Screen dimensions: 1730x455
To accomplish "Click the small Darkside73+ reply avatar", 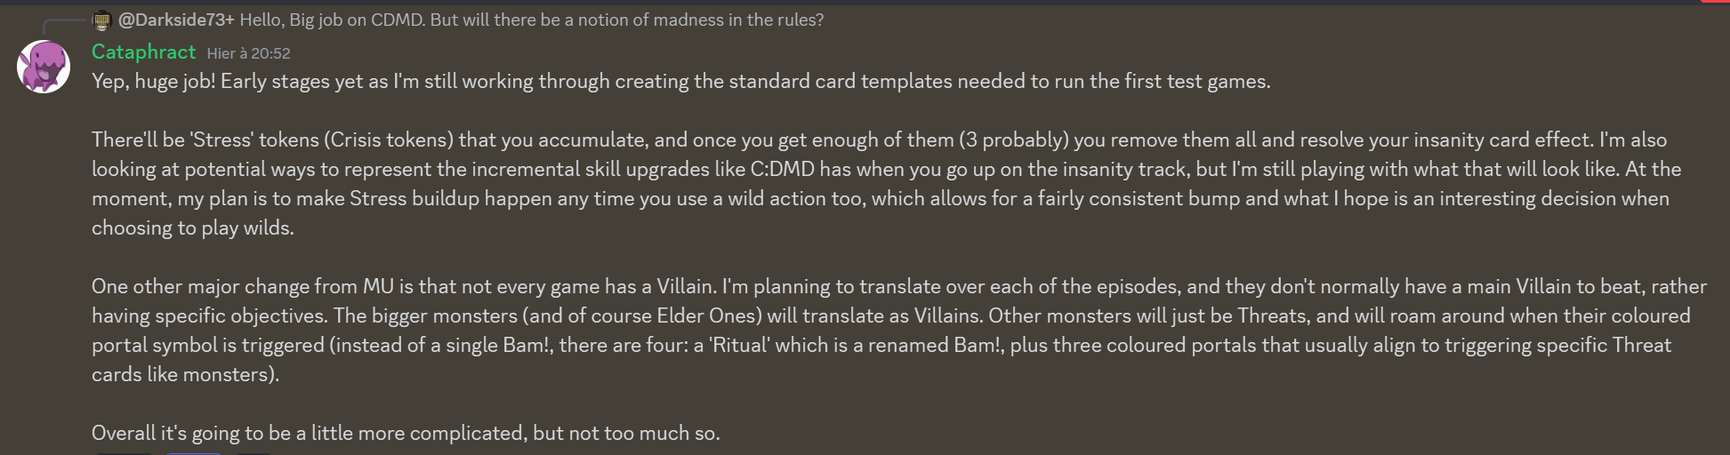I will pos(102,20).
